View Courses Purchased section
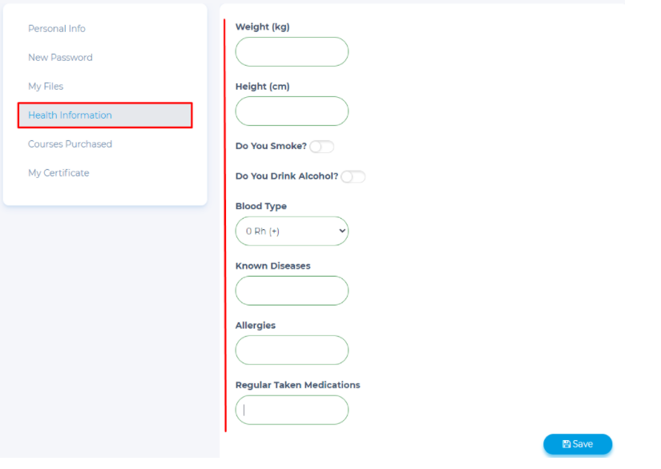 point(70,144)
